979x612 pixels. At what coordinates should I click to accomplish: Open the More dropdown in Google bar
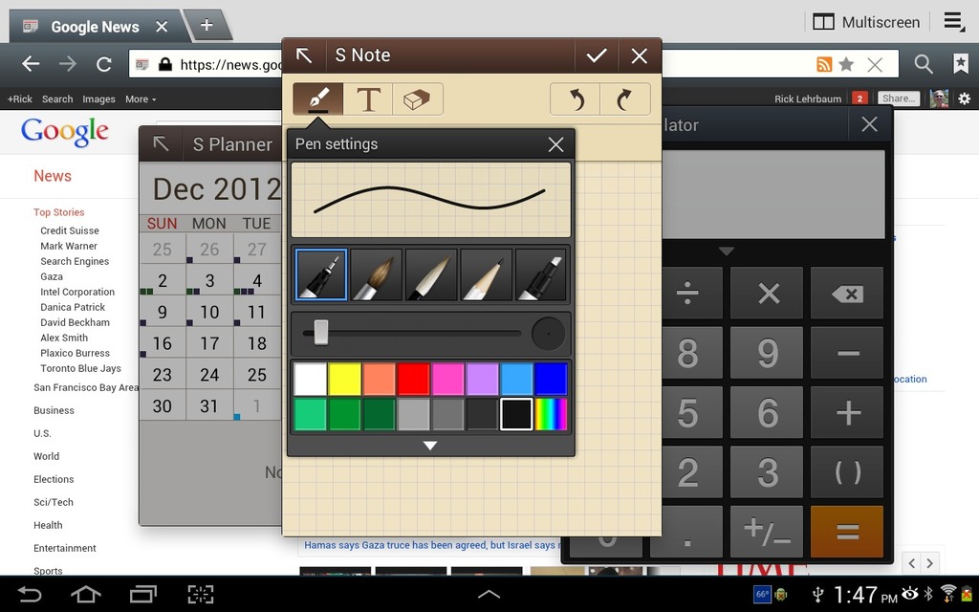(141, 98)
